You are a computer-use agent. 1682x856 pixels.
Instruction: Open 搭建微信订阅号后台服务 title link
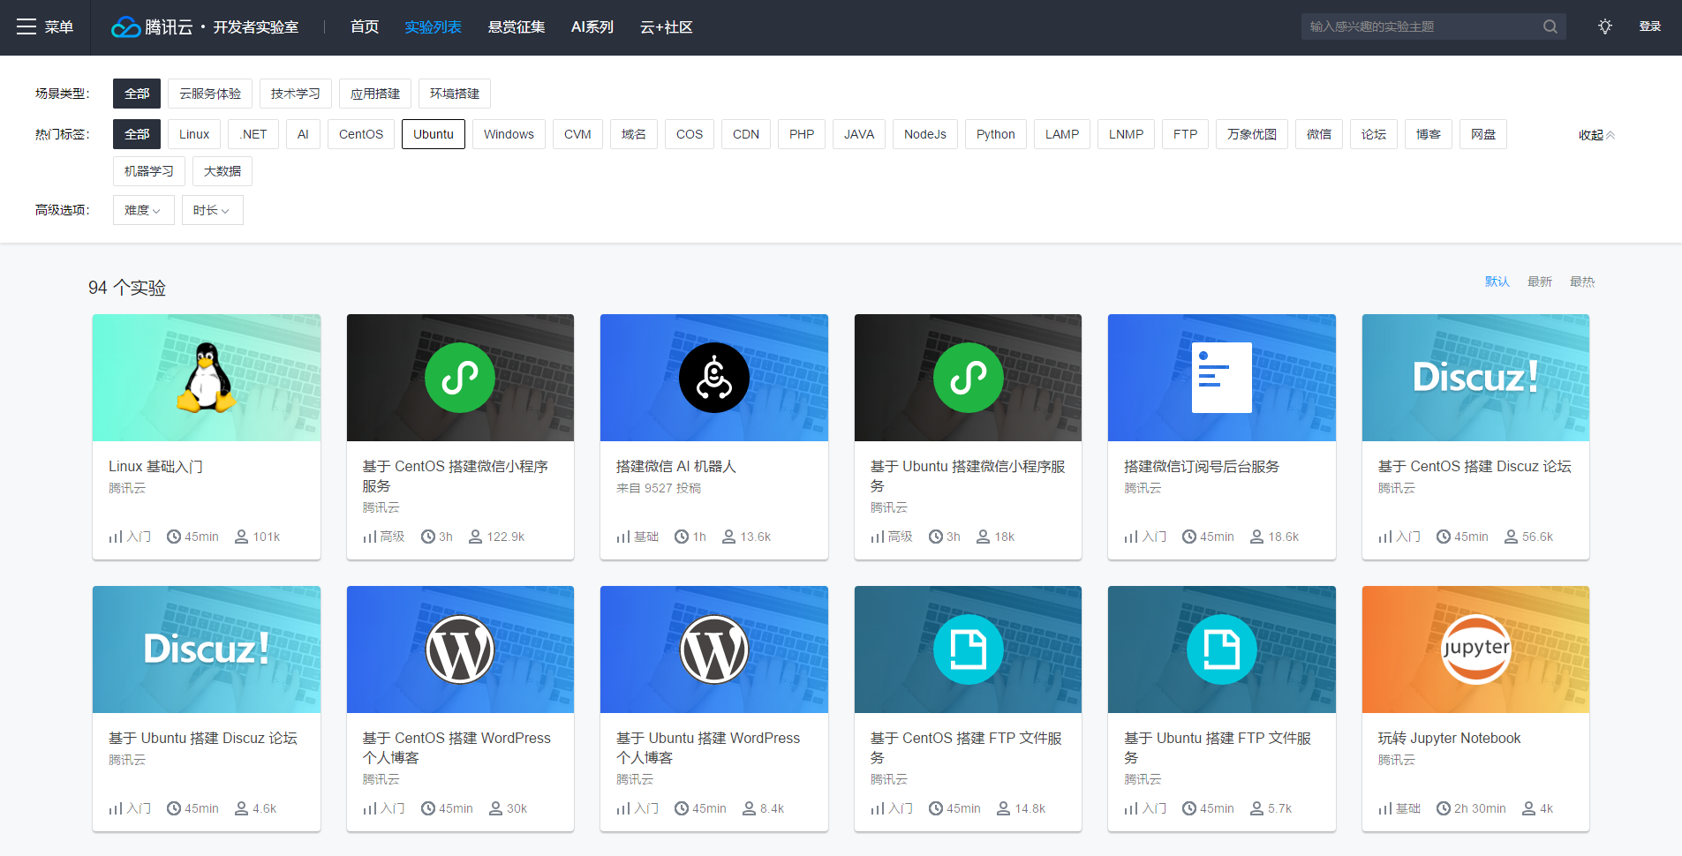(1202, 466)
